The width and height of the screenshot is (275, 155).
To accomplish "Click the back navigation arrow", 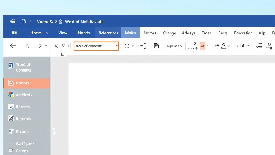I will [13, 46].
